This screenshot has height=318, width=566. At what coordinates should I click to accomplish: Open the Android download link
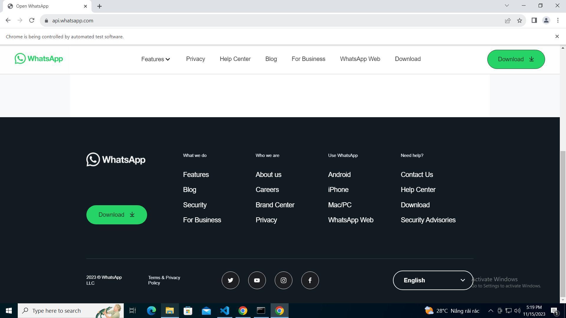click(x=339, y=175)
